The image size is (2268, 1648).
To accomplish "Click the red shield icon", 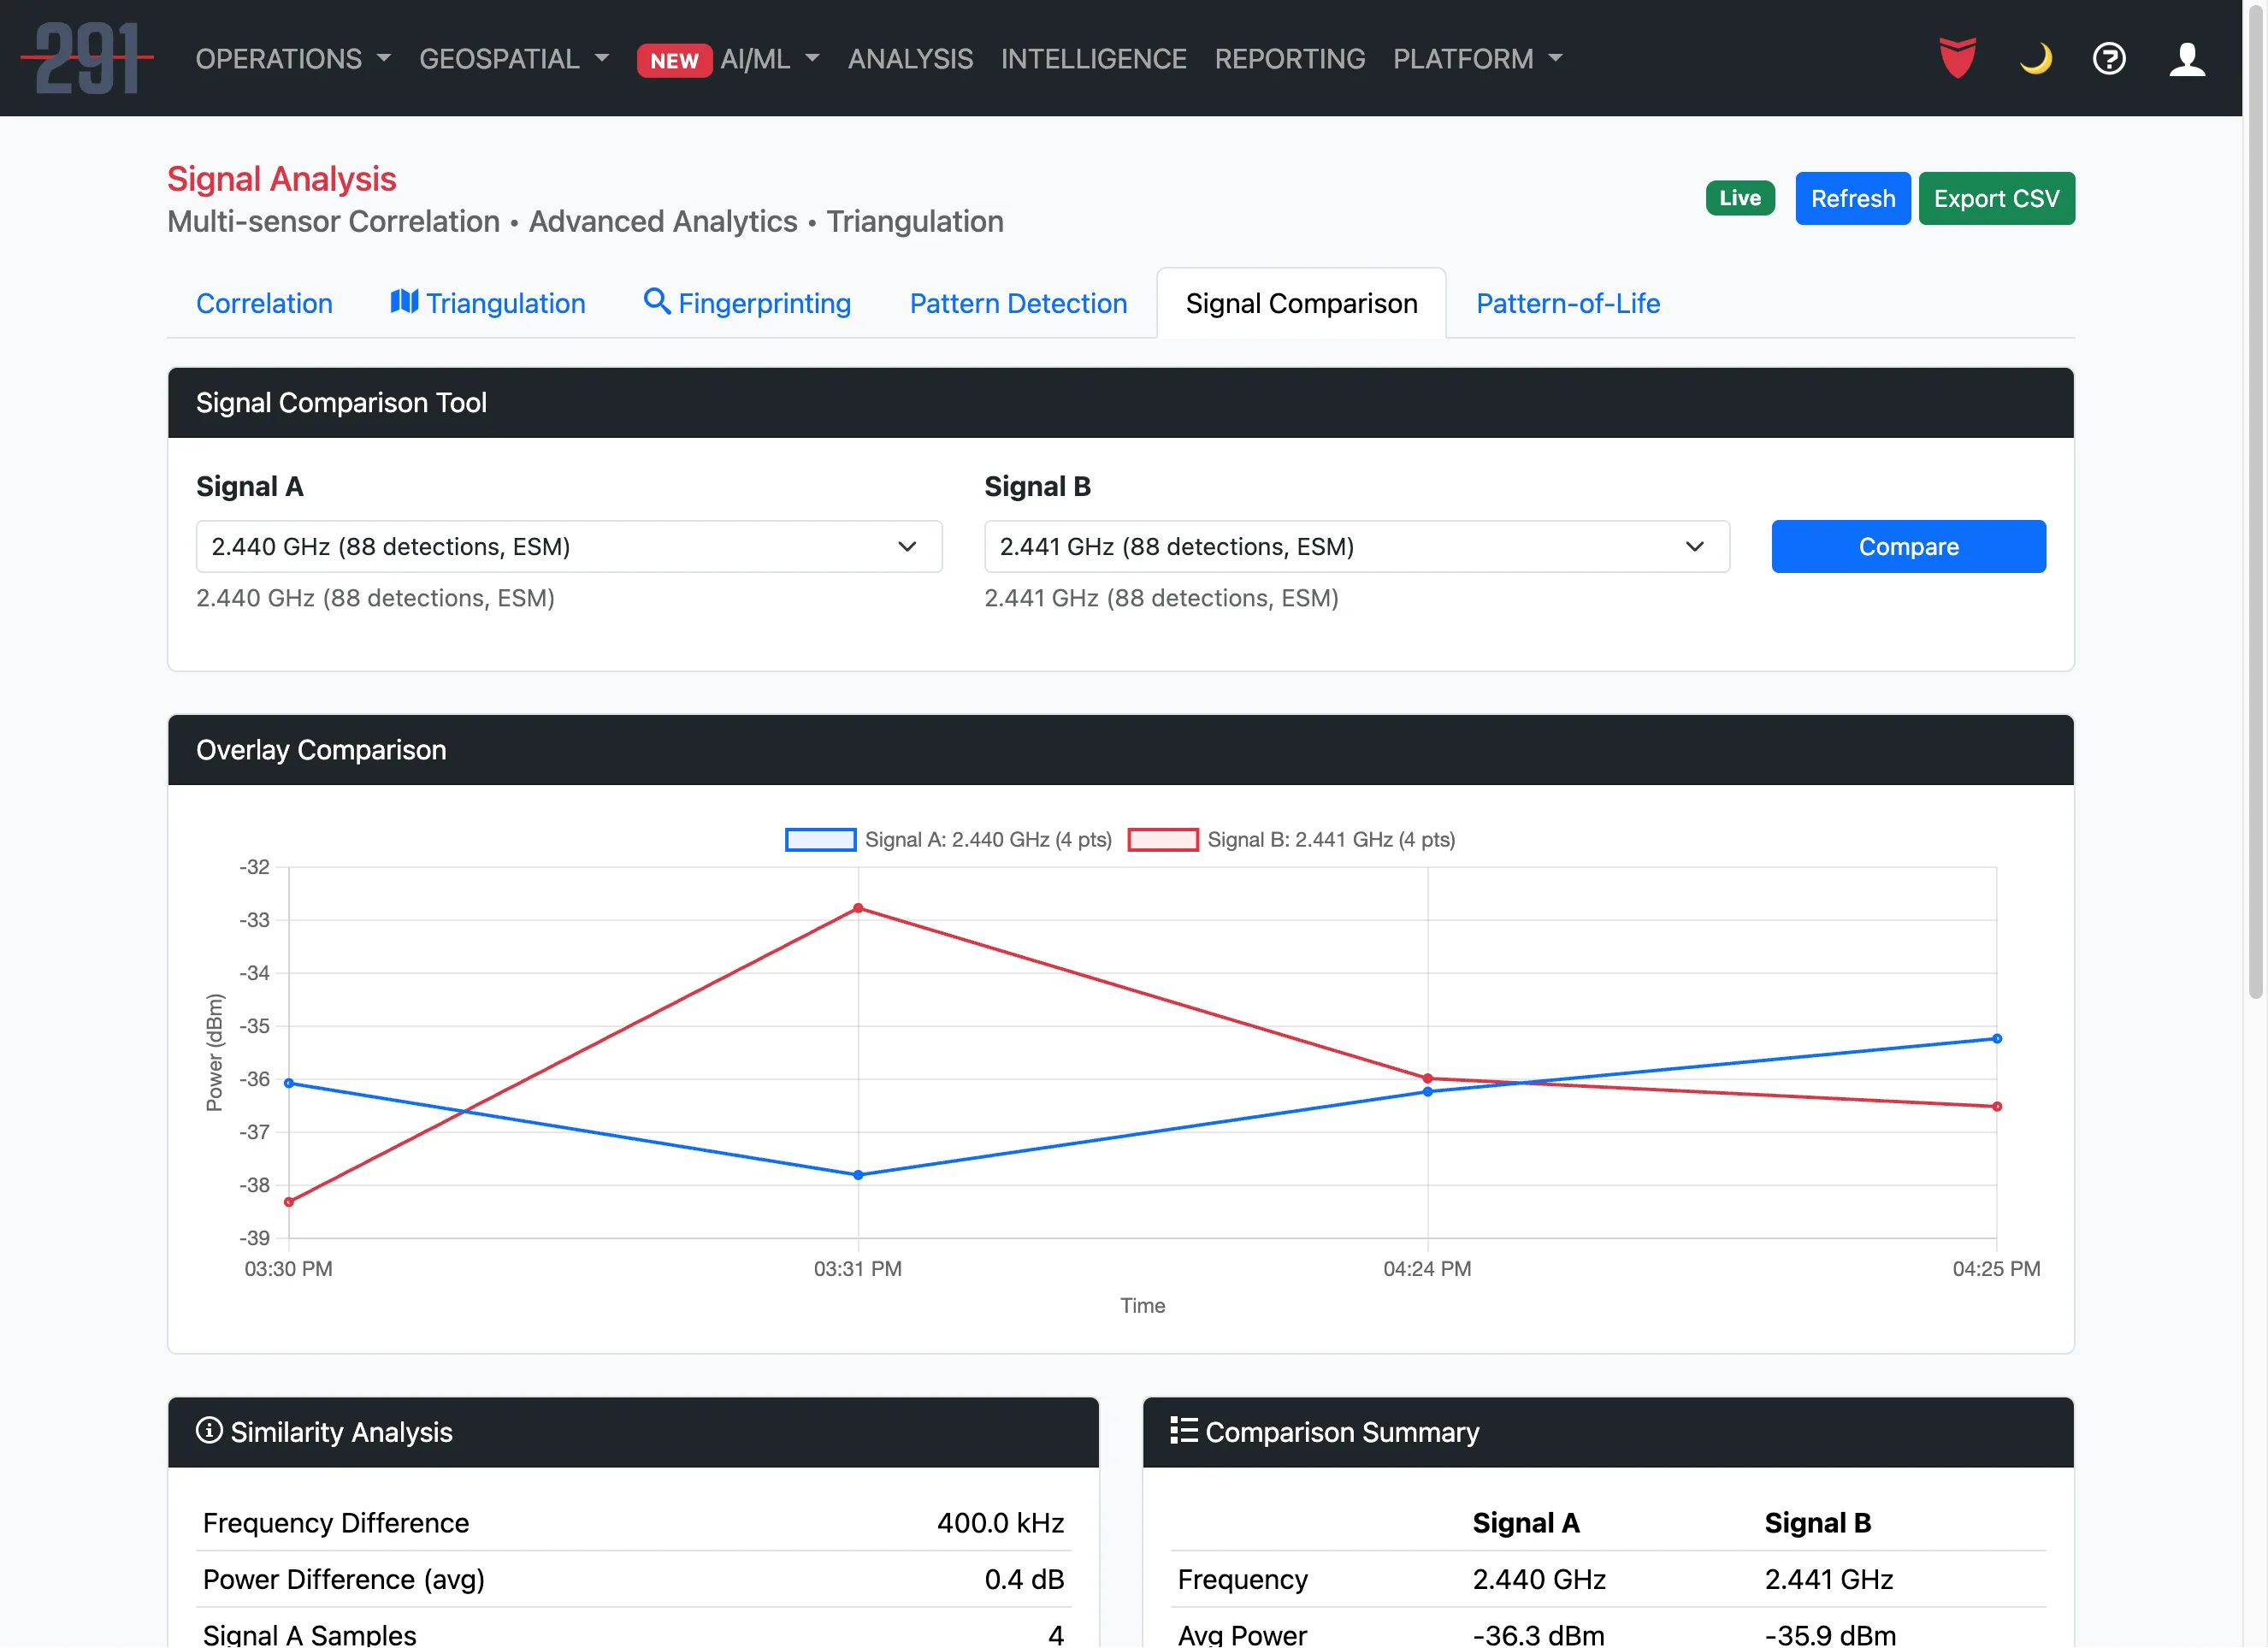I will pyautogui.click(x=1957, y=58).
